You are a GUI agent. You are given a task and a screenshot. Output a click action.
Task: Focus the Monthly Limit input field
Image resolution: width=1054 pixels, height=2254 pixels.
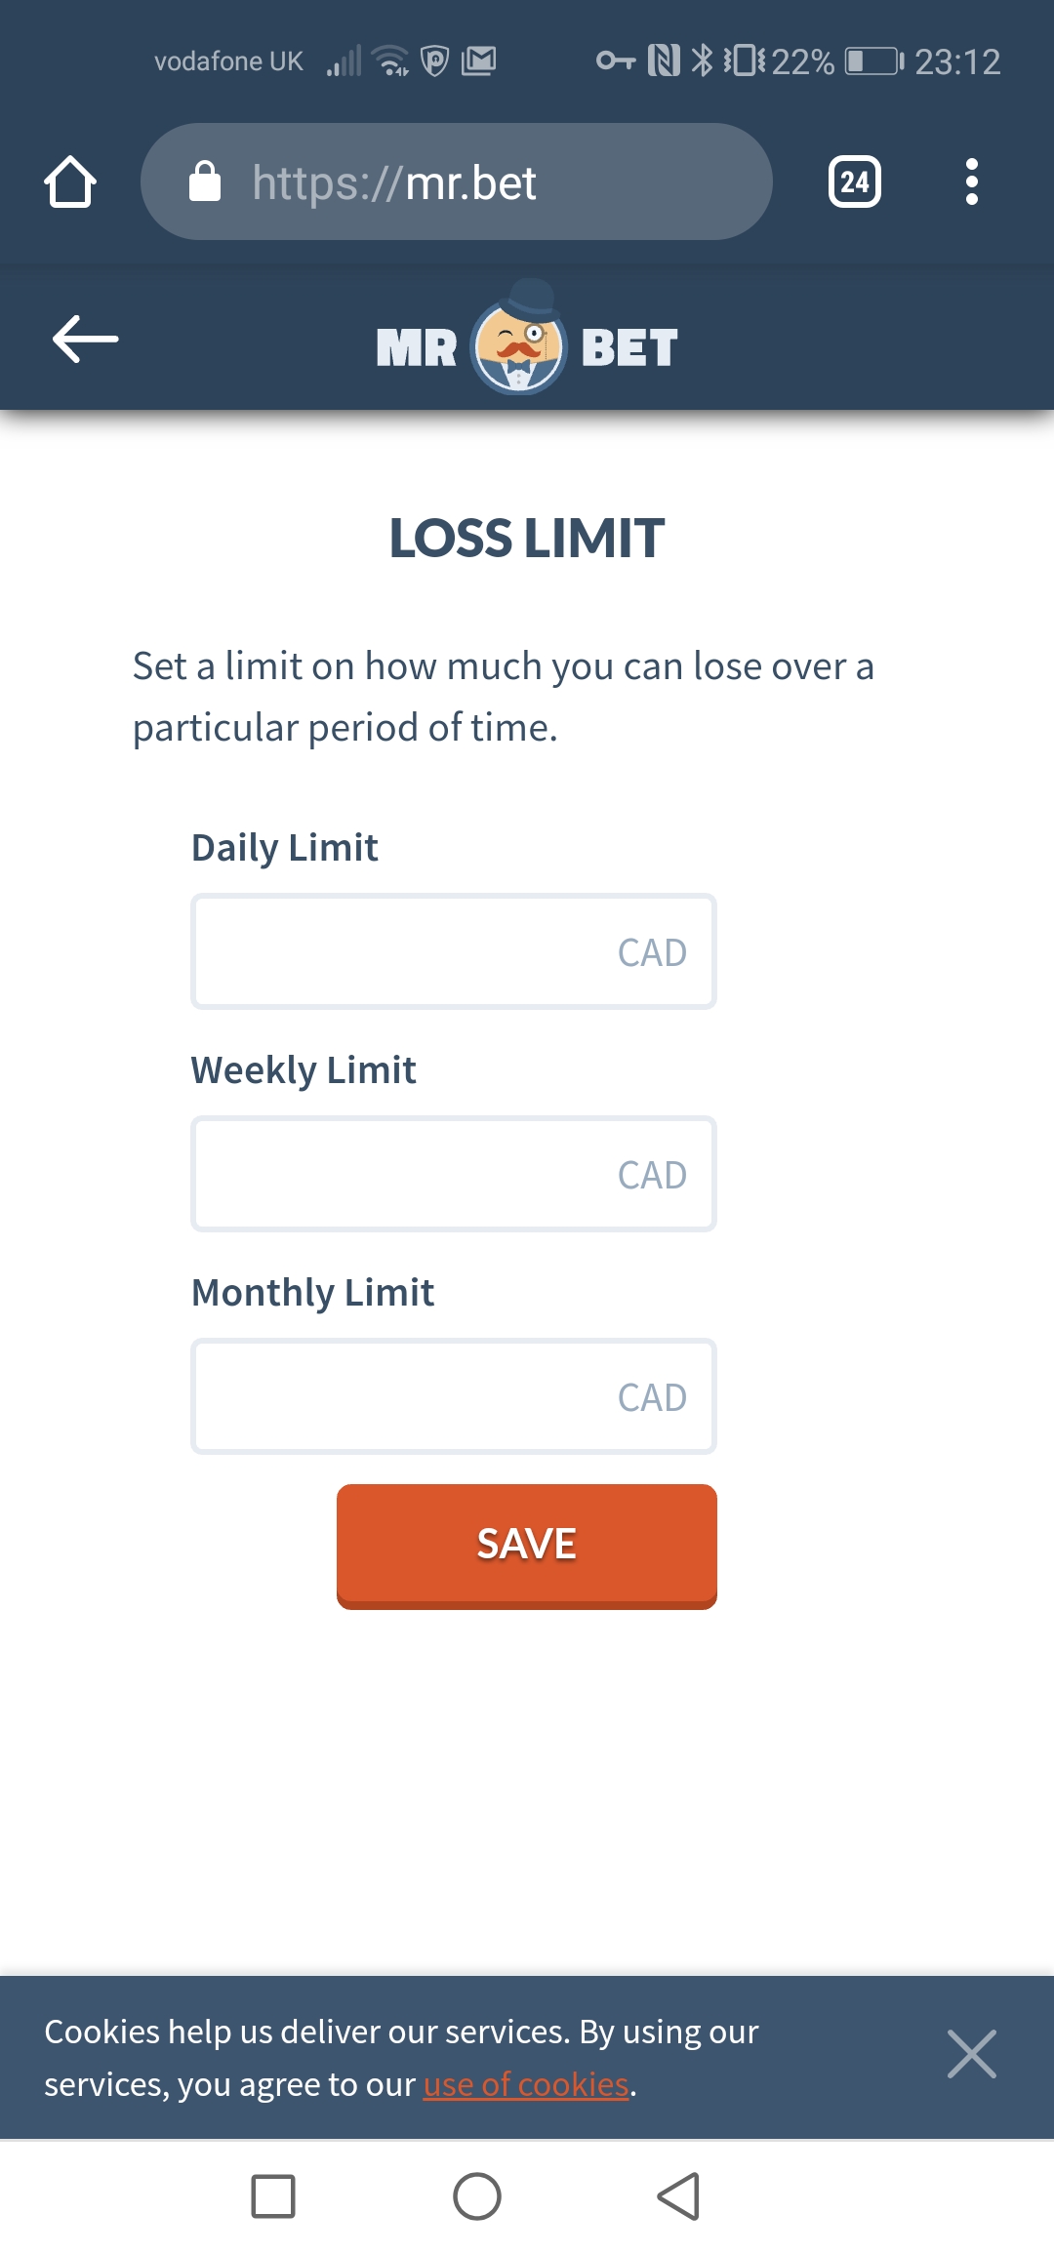point(454,1396)
